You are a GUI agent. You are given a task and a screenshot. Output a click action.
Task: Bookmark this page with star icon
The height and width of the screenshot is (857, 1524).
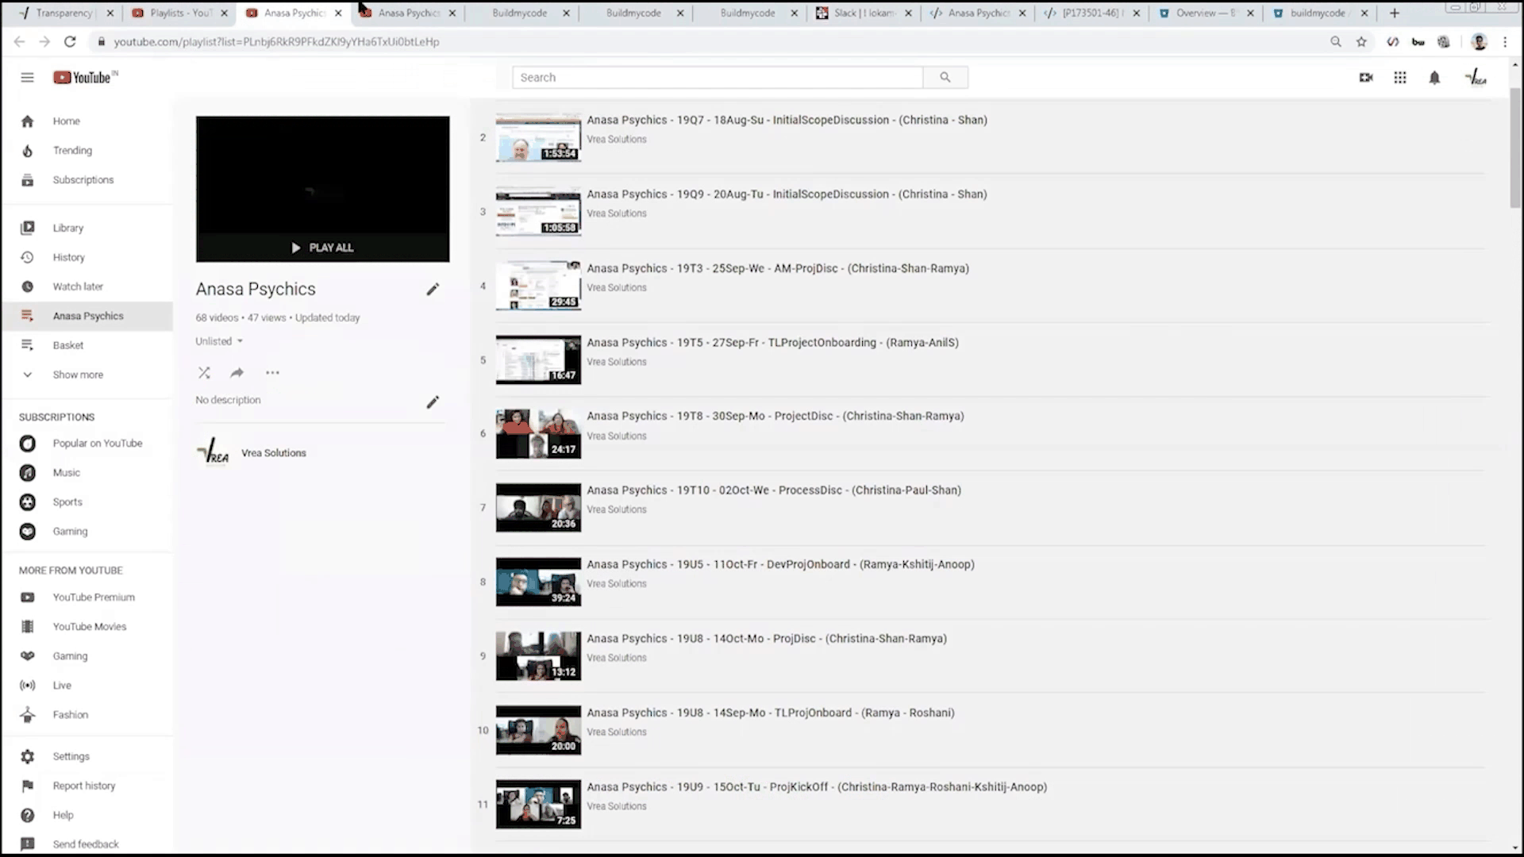click(x=1361, y=42)
